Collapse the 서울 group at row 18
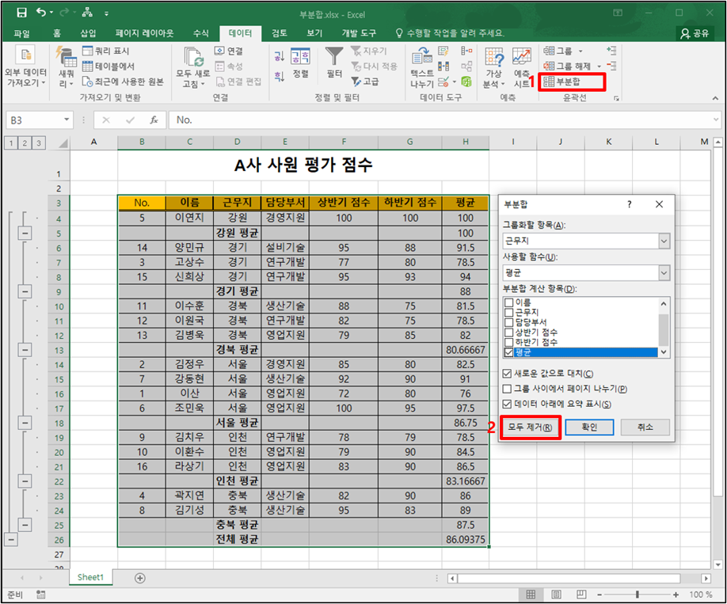 (25, 423)
